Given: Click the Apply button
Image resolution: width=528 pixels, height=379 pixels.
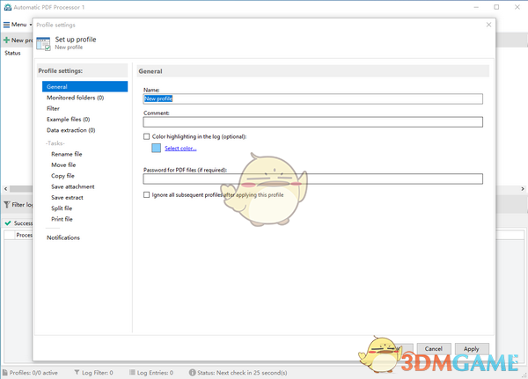Looking at the screenshot, I should [x=472, y=349].
